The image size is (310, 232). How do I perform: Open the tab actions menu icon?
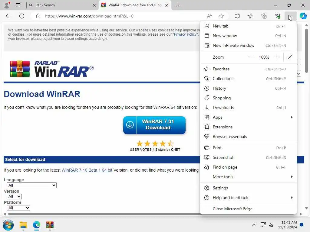[x=18, y=5]
